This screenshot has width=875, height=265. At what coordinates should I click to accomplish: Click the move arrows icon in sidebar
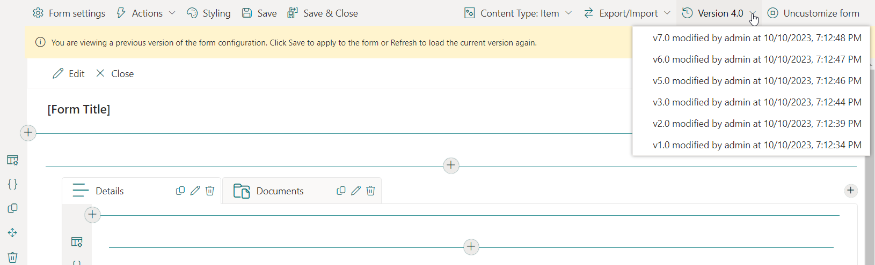tap(12, 232)
